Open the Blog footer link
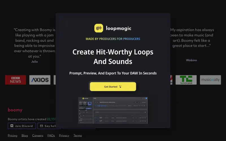 click(x=25, y=136)
